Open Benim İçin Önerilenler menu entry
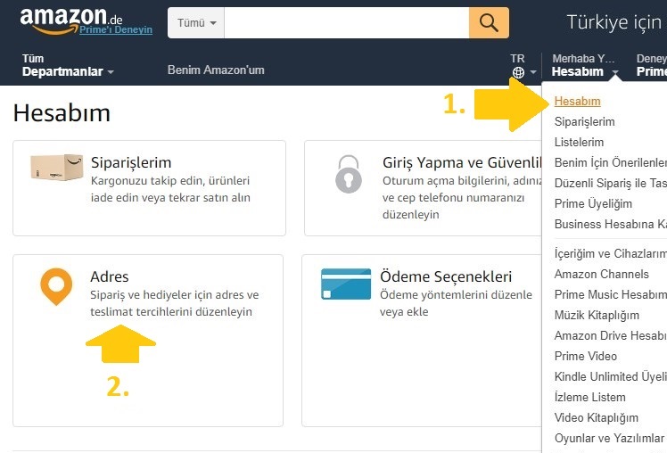This screenshot has width=667, height=453. (x=611, y=162)
